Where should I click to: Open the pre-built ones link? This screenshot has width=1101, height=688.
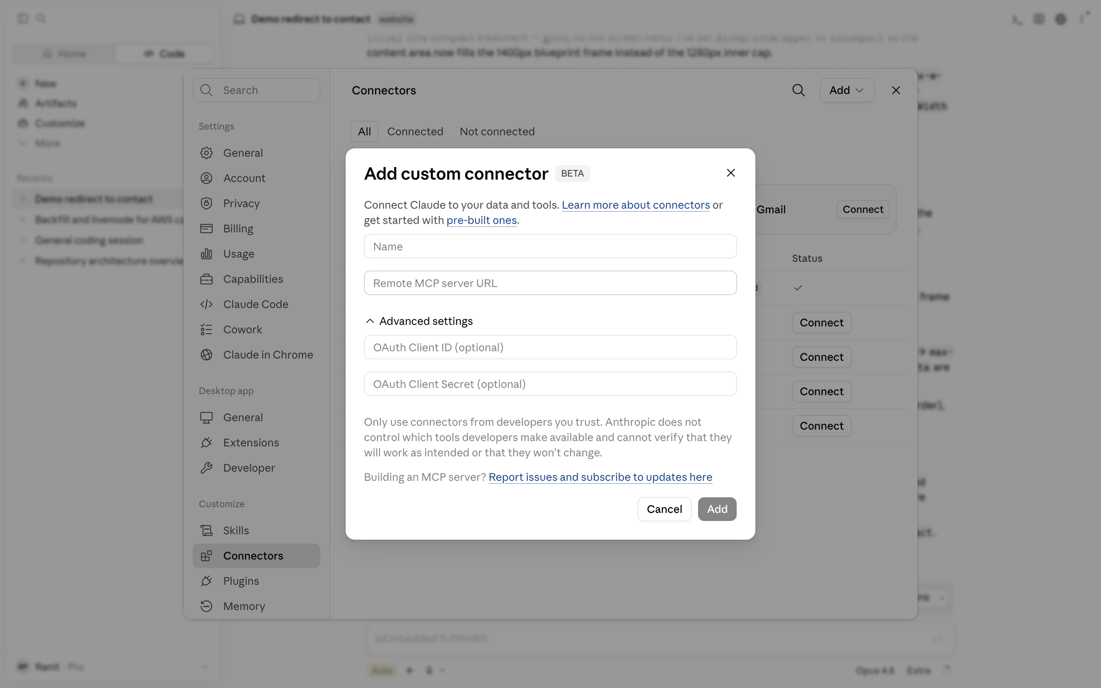pyautogui.click(x=481, y=220)
